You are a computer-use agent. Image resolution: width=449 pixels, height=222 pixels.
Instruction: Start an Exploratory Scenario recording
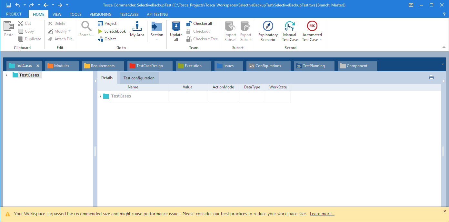[x=268, y=31]
